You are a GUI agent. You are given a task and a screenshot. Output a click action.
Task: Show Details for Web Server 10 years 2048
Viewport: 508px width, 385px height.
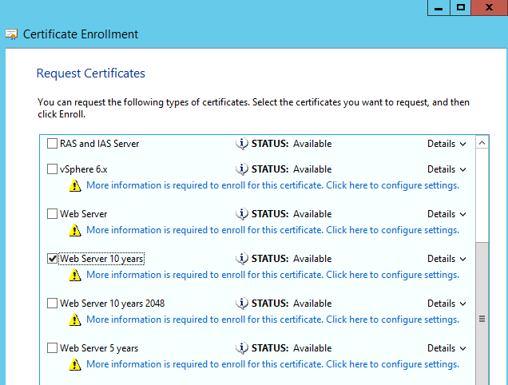[x=446, y=304]
